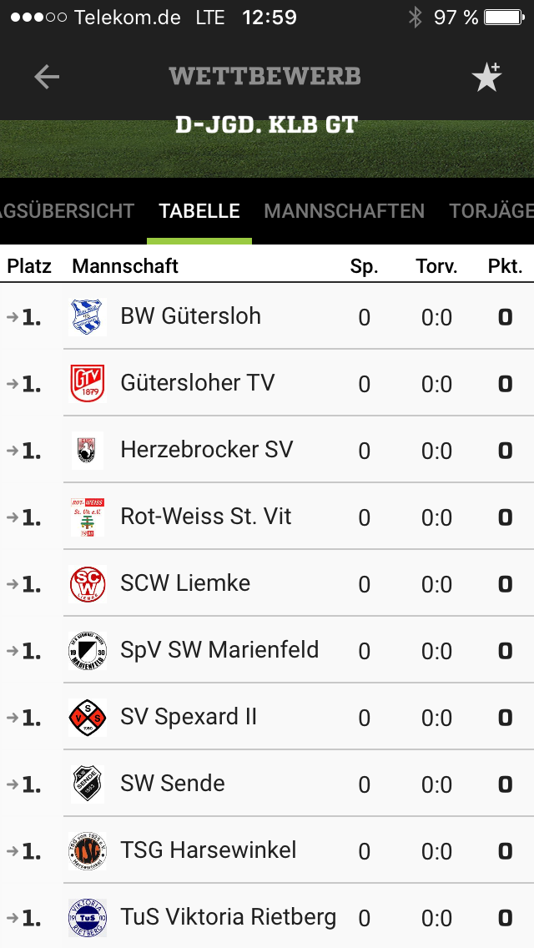Screen dimensions: 534x948
Task: Switch to the Mannschaften tab
Action: tap(344, 211)
